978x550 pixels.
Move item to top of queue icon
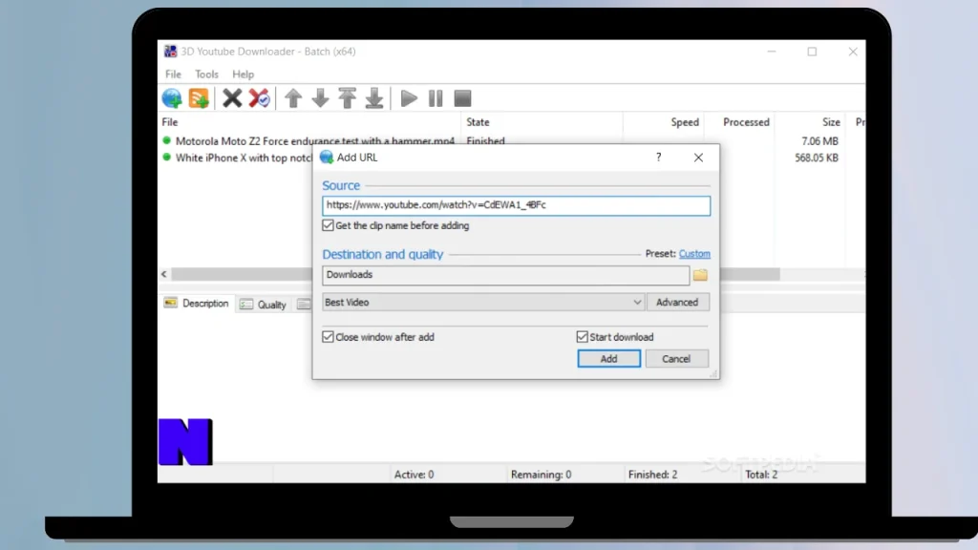(x=348, y=98)
